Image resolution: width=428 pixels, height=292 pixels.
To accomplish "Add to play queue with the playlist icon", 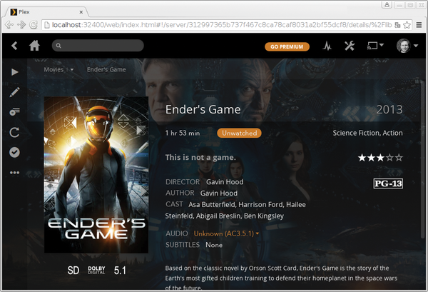I will coord(14,111).
